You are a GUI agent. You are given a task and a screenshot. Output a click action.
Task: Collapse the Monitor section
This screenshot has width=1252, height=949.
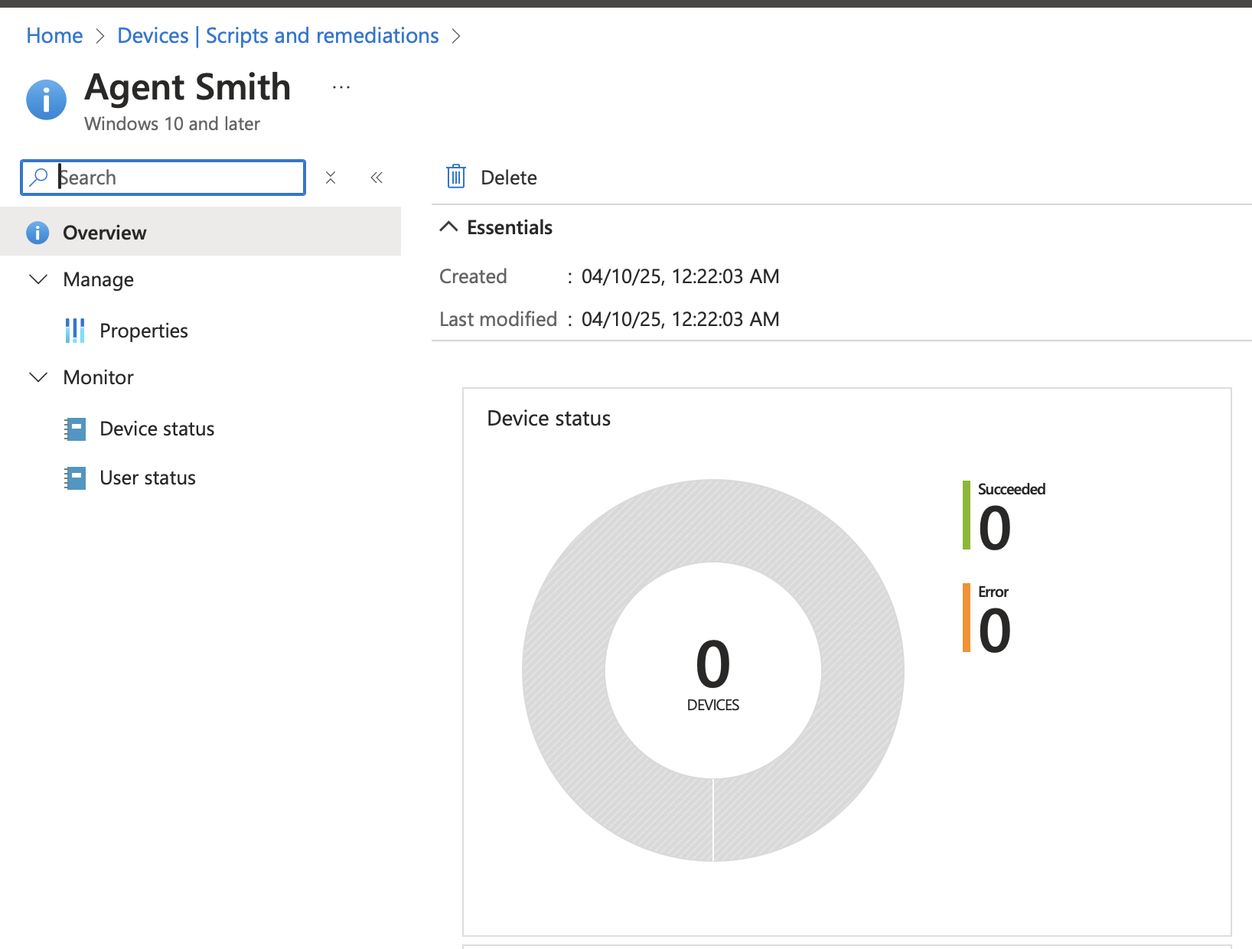38,377
